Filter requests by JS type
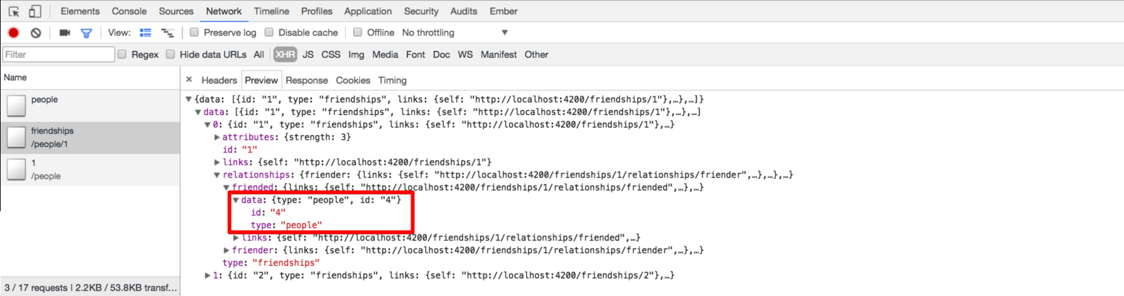The height and width of the screenshot is (296, 1124). click(x=308, y=55)
